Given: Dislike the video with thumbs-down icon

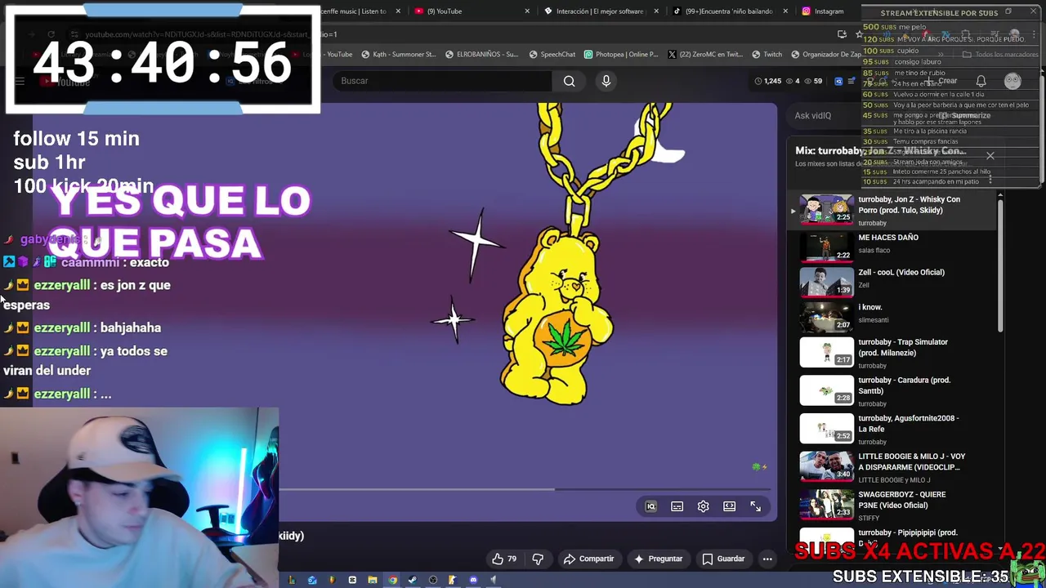Looking at the screenshot, I should [538, 559].
